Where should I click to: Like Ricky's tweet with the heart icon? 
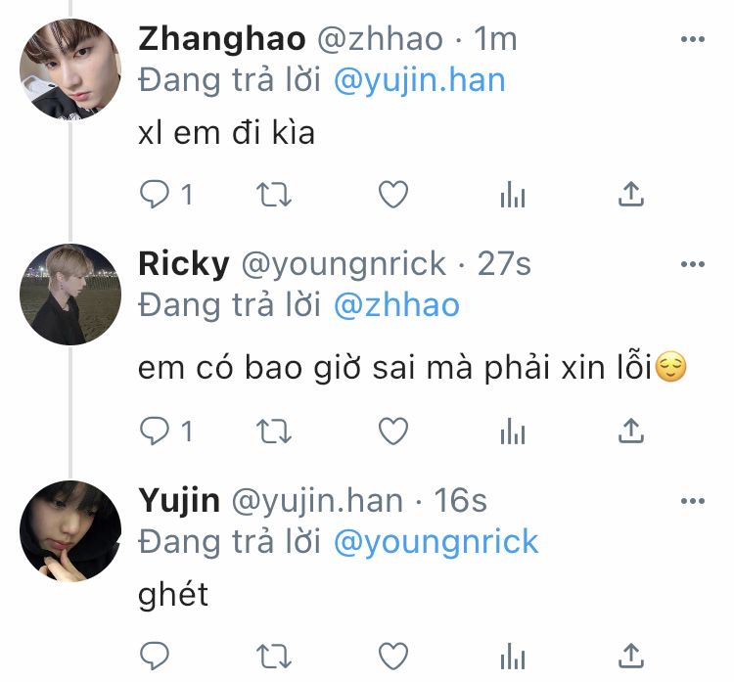tap(393, 432)
